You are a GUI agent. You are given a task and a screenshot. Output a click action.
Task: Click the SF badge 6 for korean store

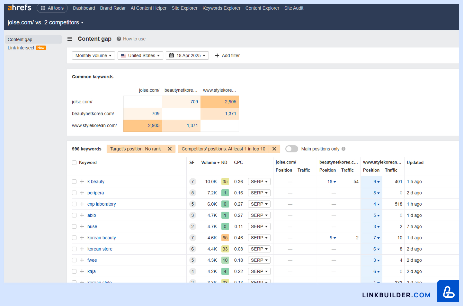[192, 249]
